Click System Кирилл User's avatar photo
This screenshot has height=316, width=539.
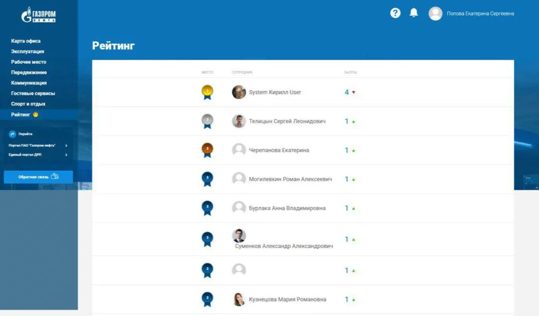(239, 92)
